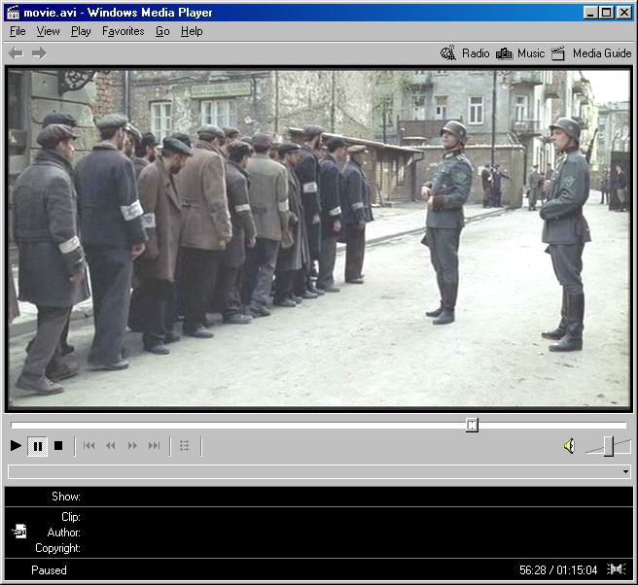Click Skip Forward to next track
Image resolution: width=638 pixels, height=585 pixels.
click(155, 446)
